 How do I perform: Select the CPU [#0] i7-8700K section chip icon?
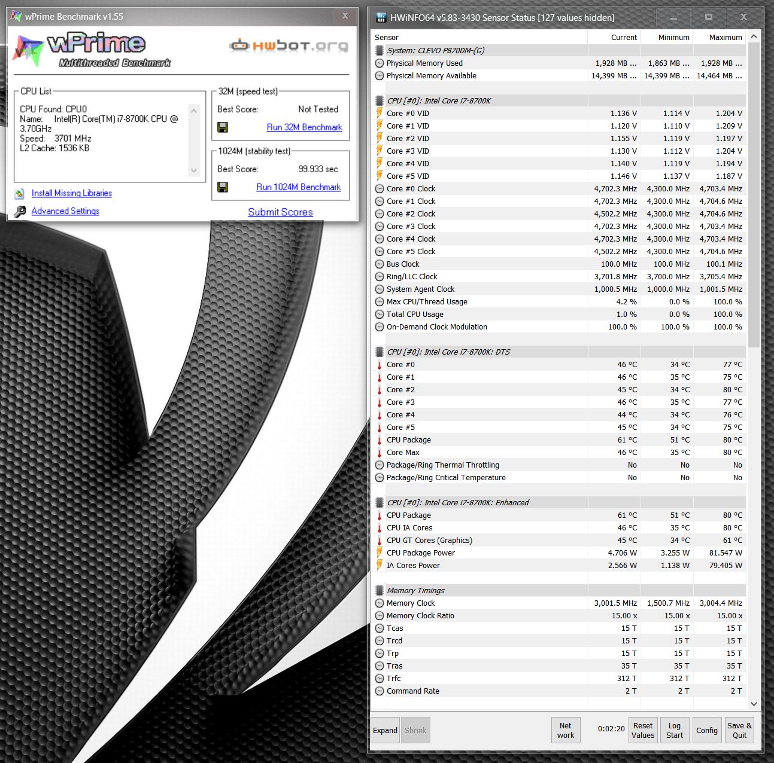click(380, 100)
